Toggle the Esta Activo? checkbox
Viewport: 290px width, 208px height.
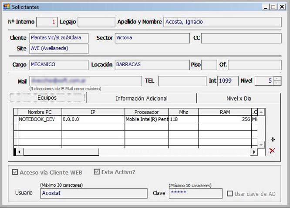(97, 172)
